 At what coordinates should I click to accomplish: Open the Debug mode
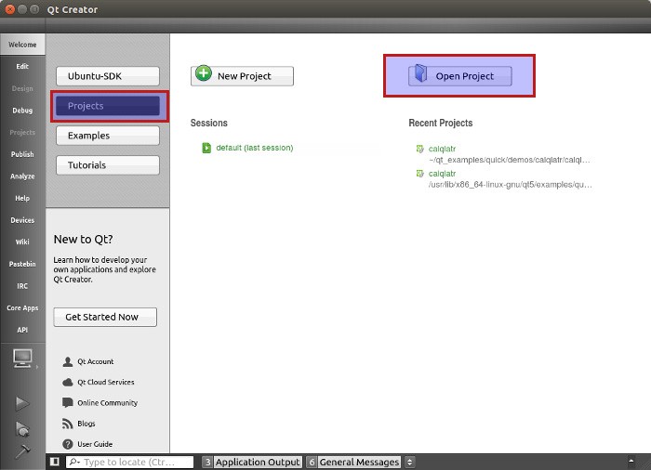(22, 111)
